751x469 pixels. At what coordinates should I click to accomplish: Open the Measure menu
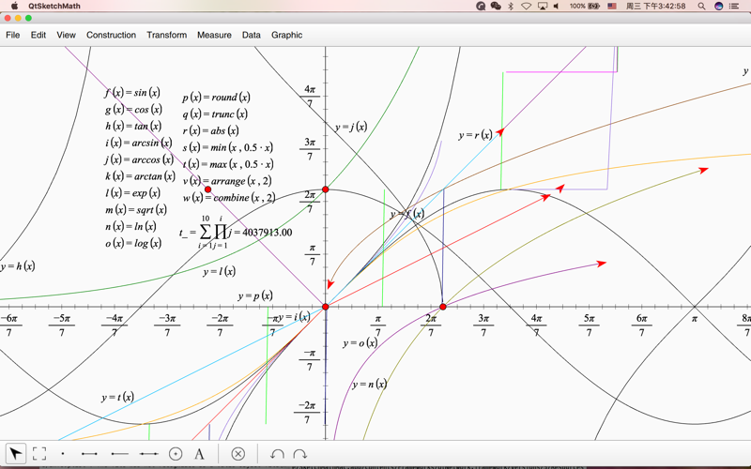coord(214,35)
